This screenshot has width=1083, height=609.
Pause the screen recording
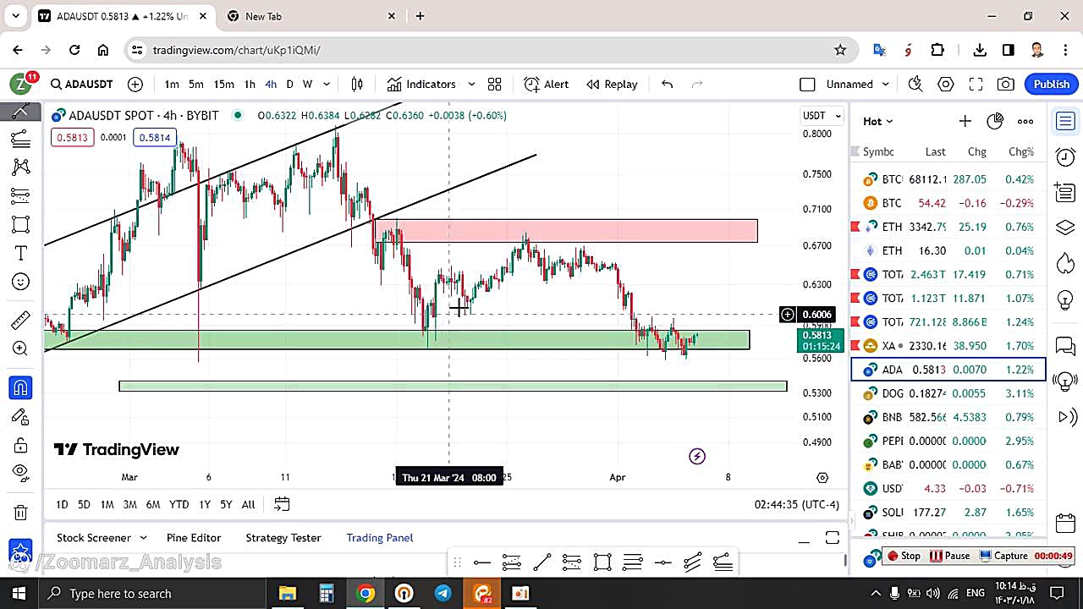pos(949,556)
